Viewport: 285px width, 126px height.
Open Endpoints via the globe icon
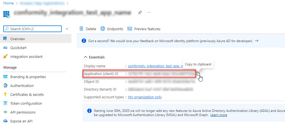point(103,29)
